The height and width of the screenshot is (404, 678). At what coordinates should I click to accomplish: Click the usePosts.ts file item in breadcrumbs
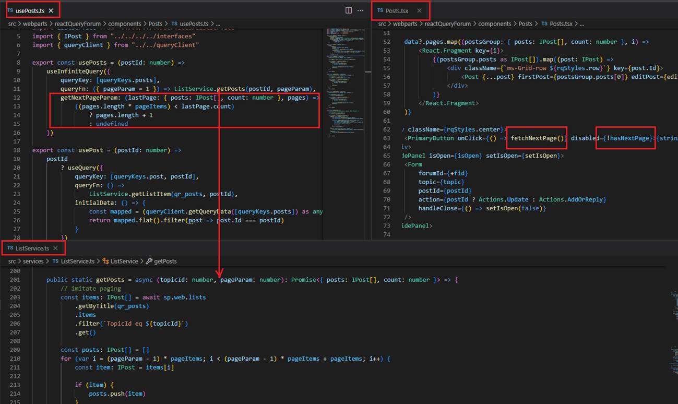coord(193,24)
